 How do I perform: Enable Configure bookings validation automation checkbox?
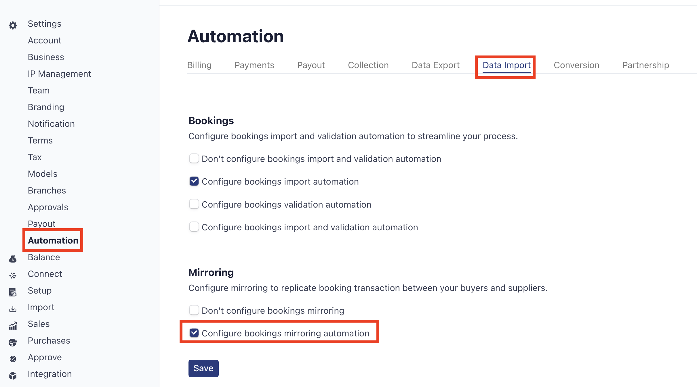[x=194, y=204]
